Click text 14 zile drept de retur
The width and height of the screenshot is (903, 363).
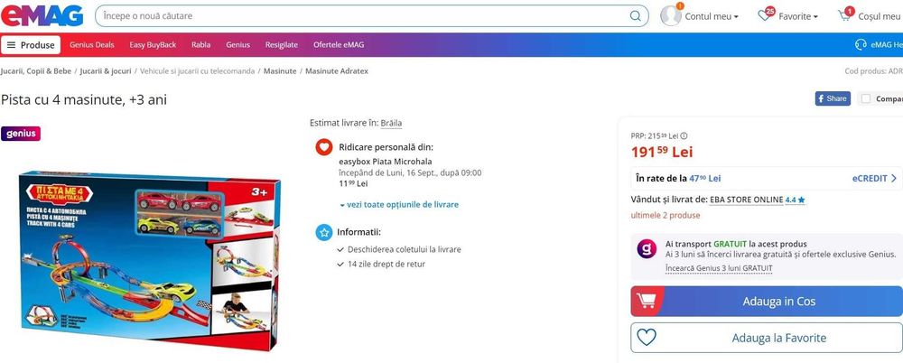[386, 265]
